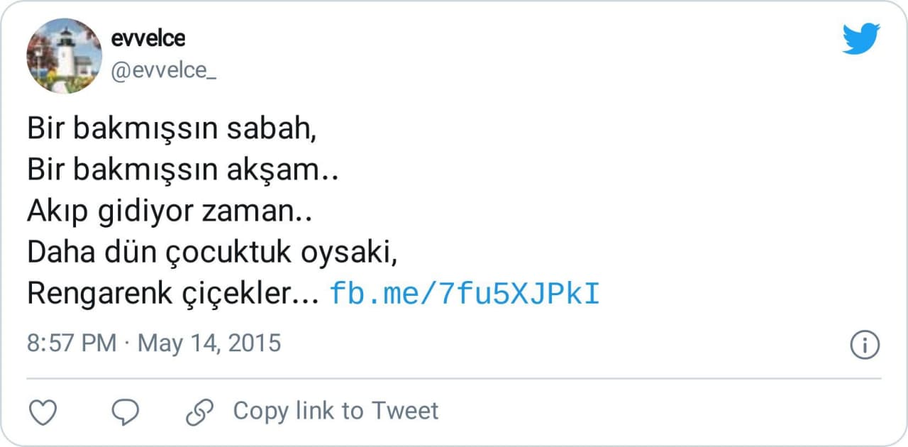The height and width of the screenshot is (447, 908).
Task: Open the info circle icon
Action: (x=865, y=346)
